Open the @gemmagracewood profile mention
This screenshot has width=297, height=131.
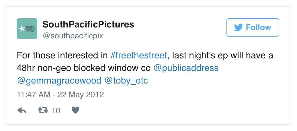coord(59,81)
